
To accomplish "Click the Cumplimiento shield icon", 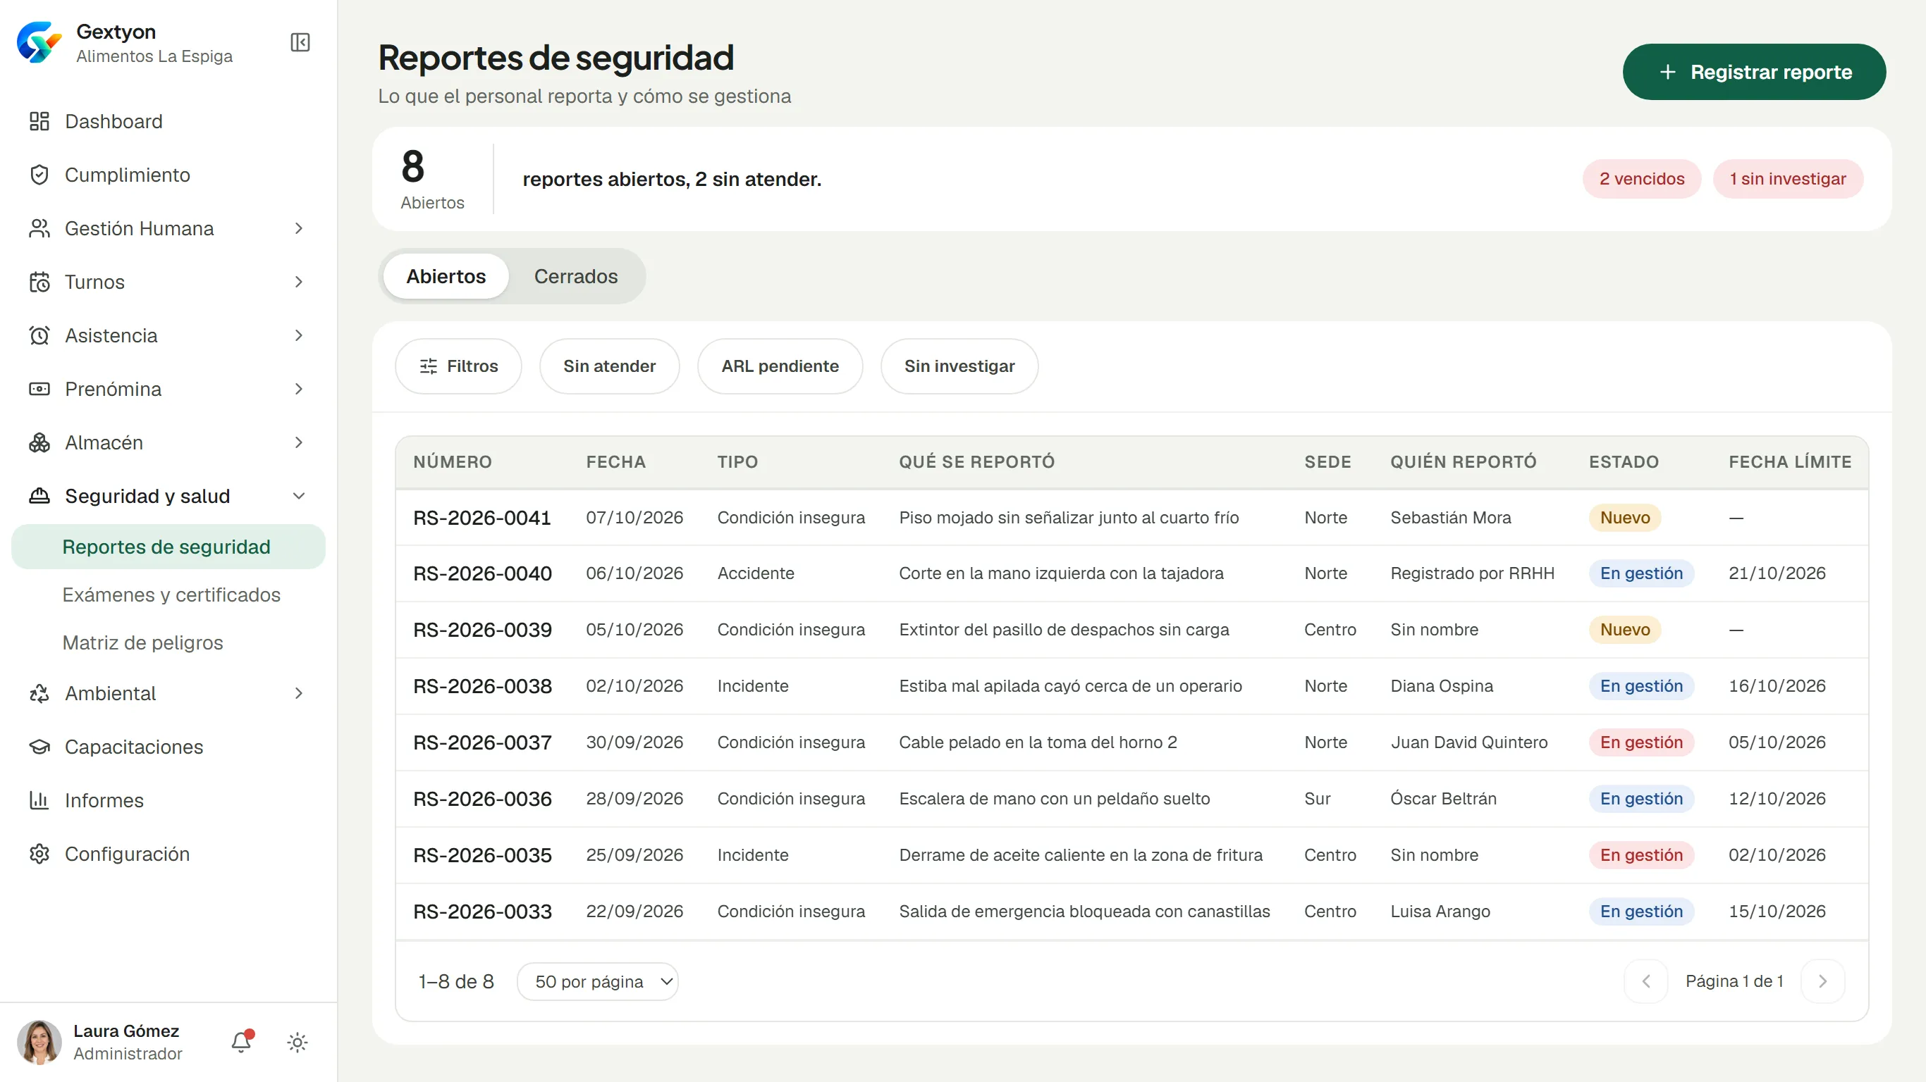I will pyautogui.click(x=39, y=175).
